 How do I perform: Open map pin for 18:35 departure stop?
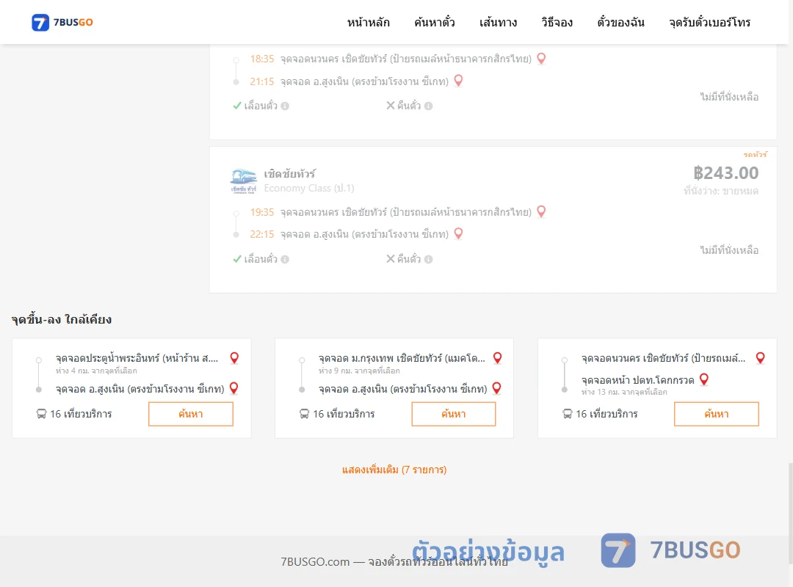541,59
